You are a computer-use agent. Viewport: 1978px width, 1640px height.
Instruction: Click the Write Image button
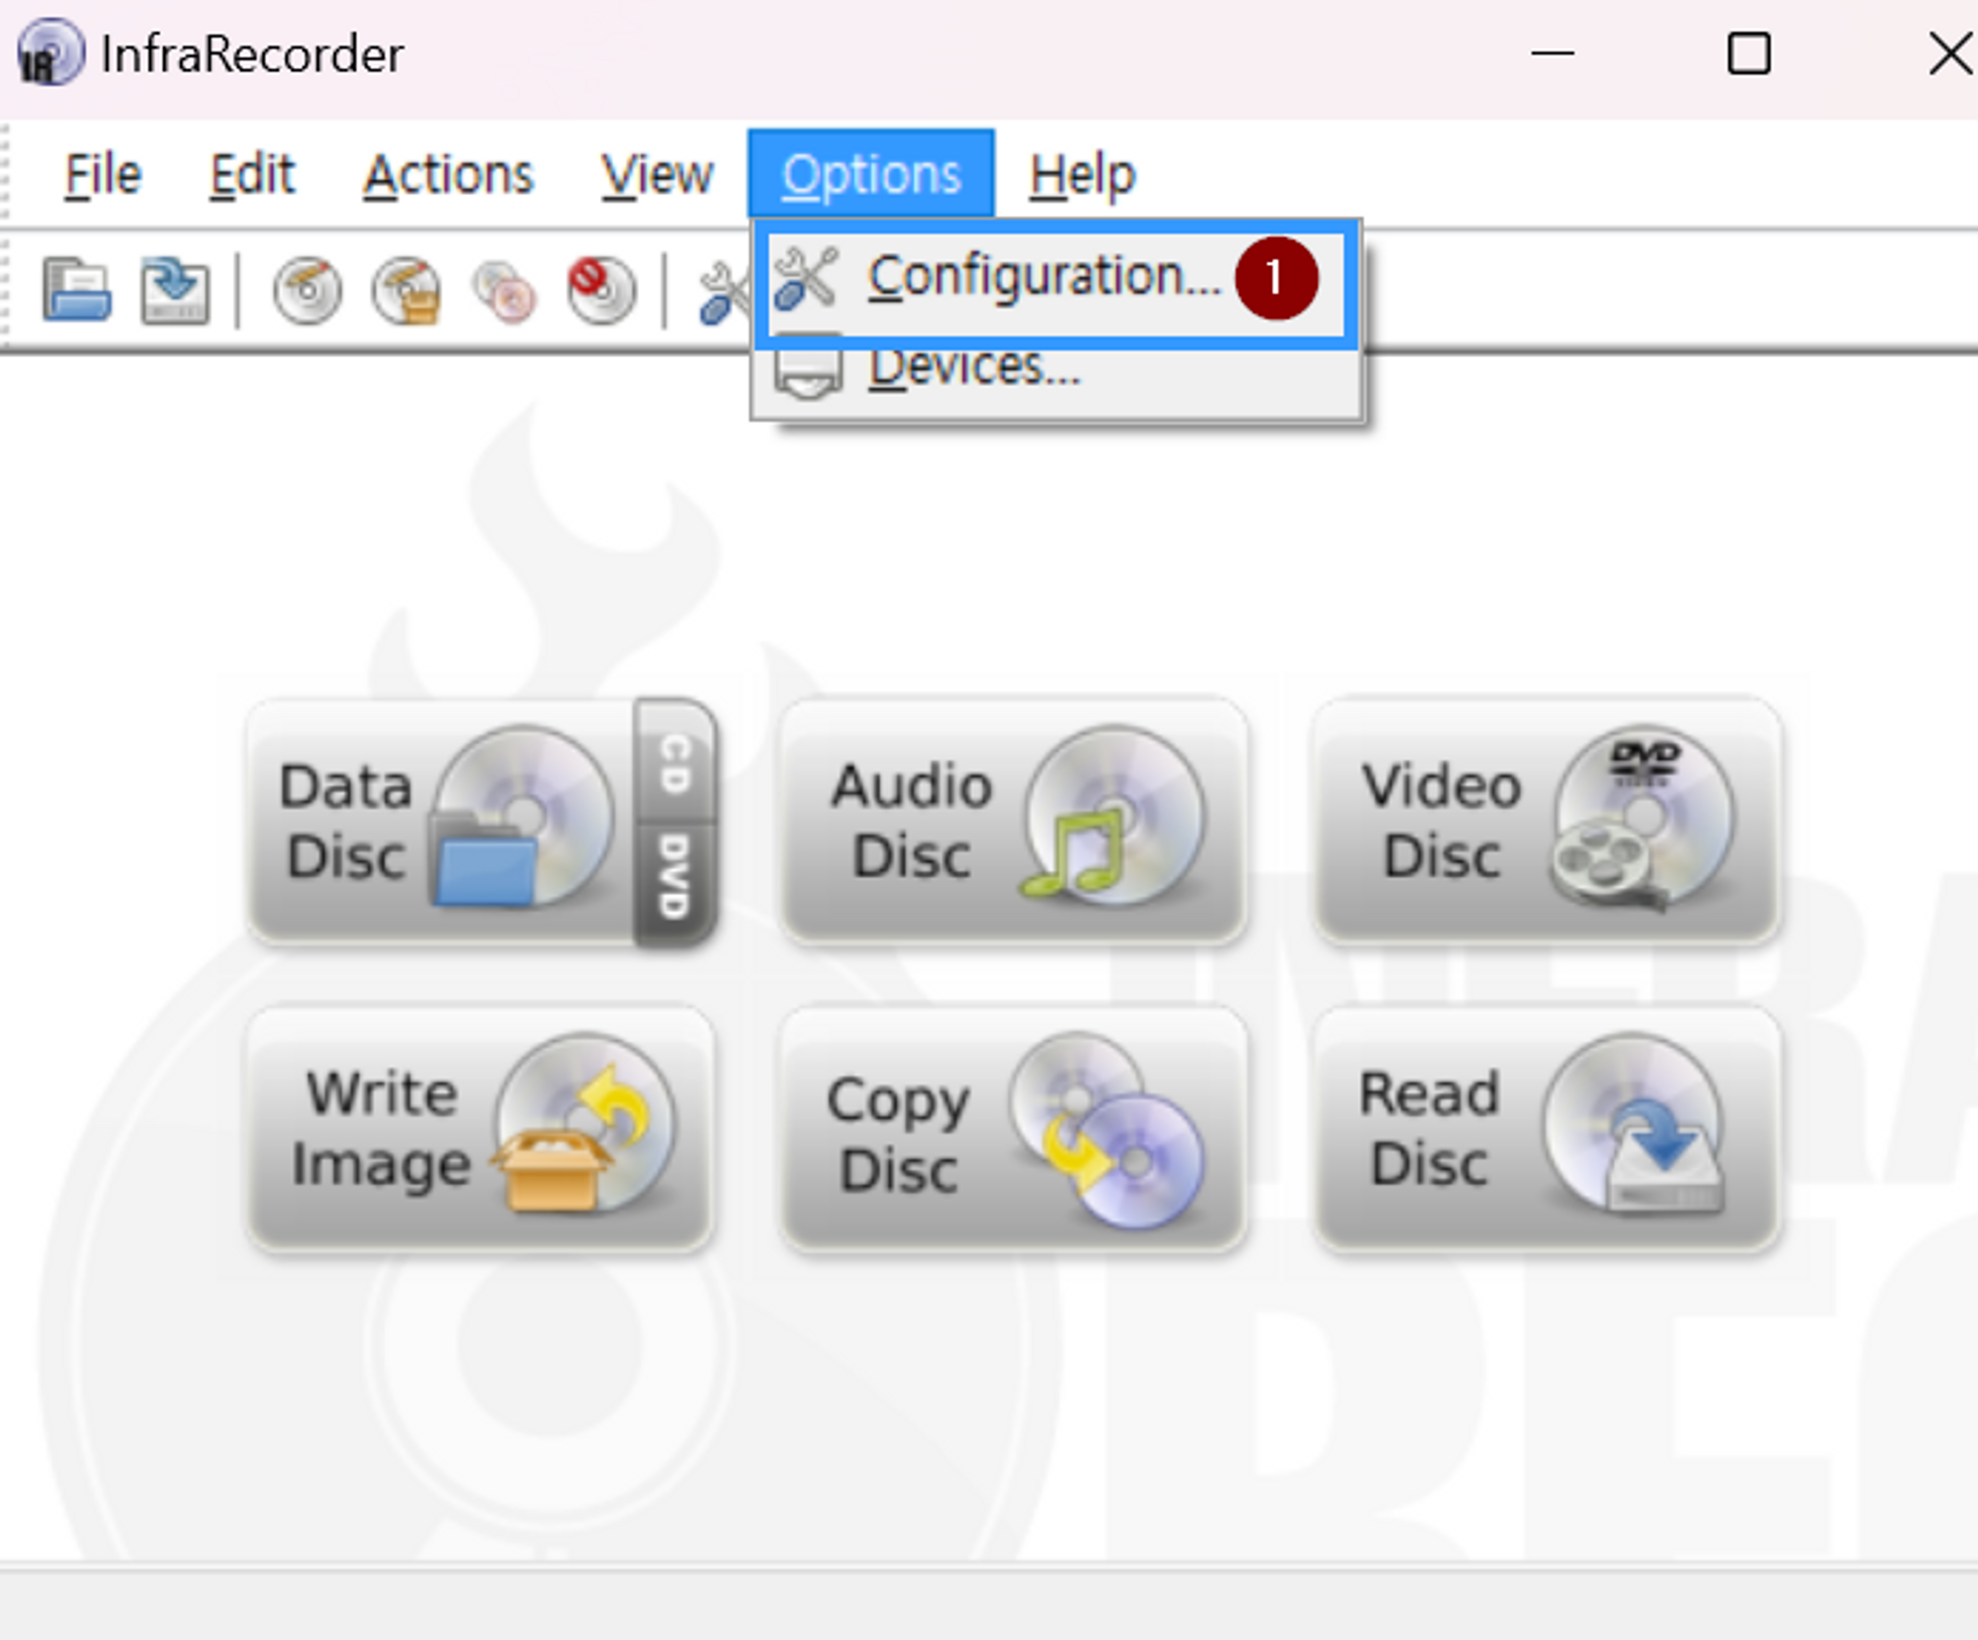click(x=481, y=1130)
